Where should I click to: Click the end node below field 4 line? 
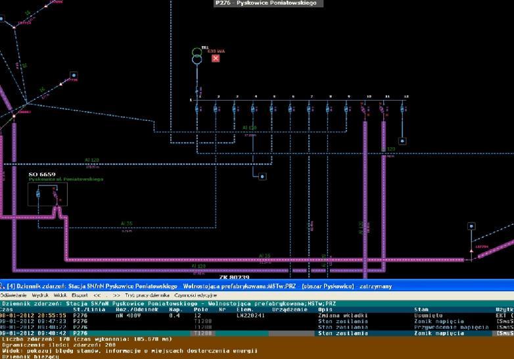pyautogui.click(x=262, y=176)
